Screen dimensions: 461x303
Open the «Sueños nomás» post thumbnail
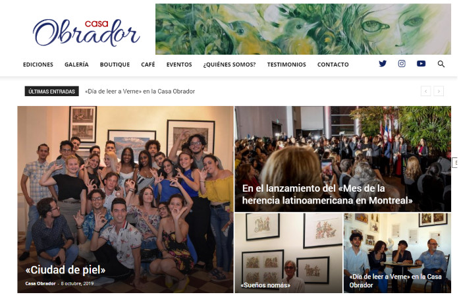click(288, 253)
